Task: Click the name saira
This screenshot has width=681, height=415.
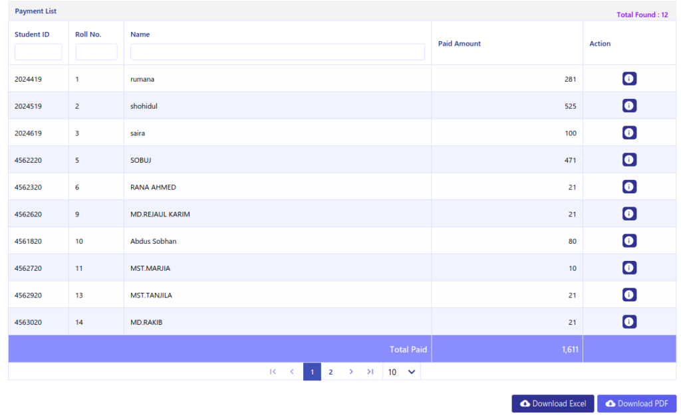Action: click(138, 133)
